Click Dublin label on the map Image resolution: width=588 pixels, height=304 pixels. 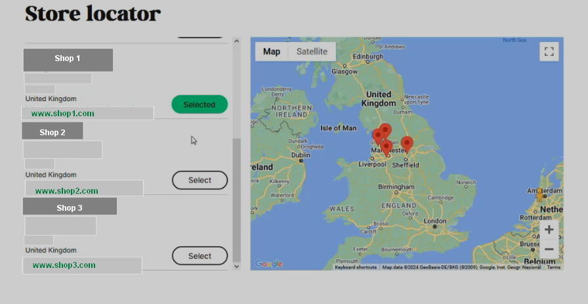pyautogui.click(x=301, y=155)
